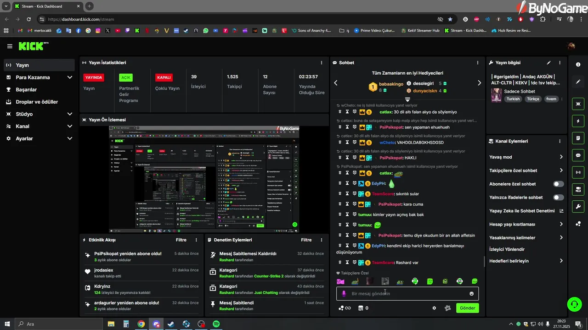This screenshot has width=588, height=330.
Task: Open Spotify from the Windows taskbar
Action: [216, 324]
